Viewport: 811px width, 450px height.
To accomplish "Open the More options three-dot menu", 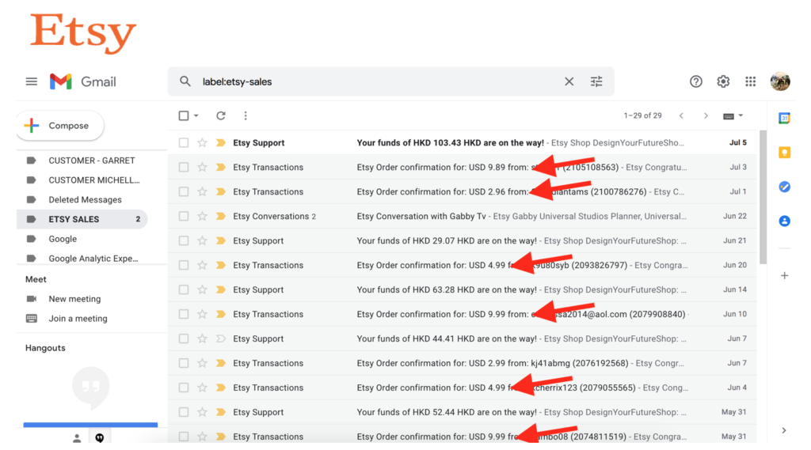I will 246,115.
